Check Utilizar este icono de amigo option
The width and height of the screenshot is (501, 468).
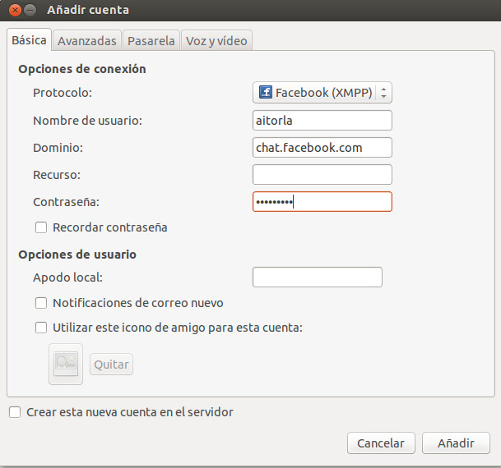pyautogui.click(x=41, y=328)
